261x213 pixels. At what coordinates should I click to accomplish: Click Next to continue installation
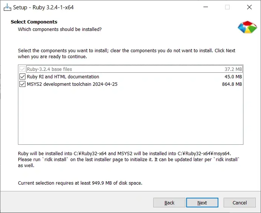[202, 203]
